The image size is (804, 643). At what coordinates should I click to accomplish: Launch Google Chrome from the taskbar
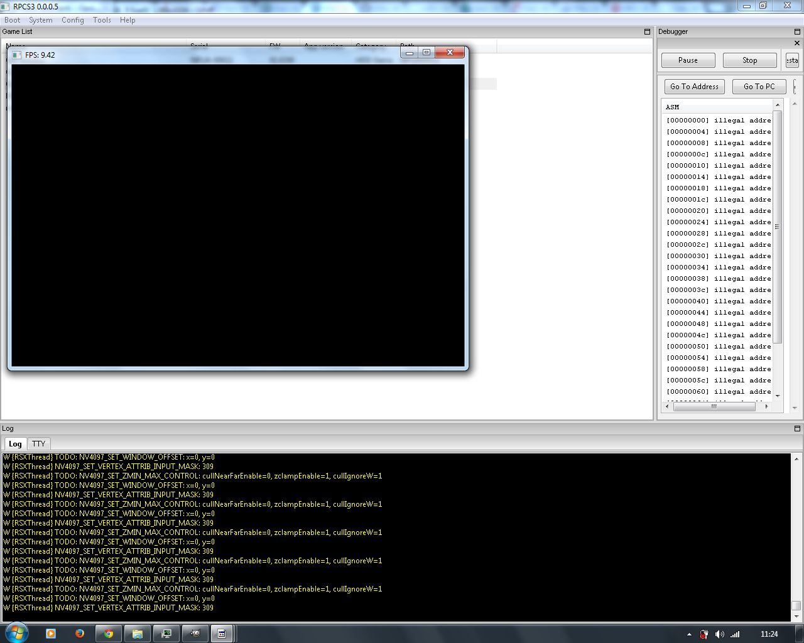pyautogui.click(x=109, y=634)
